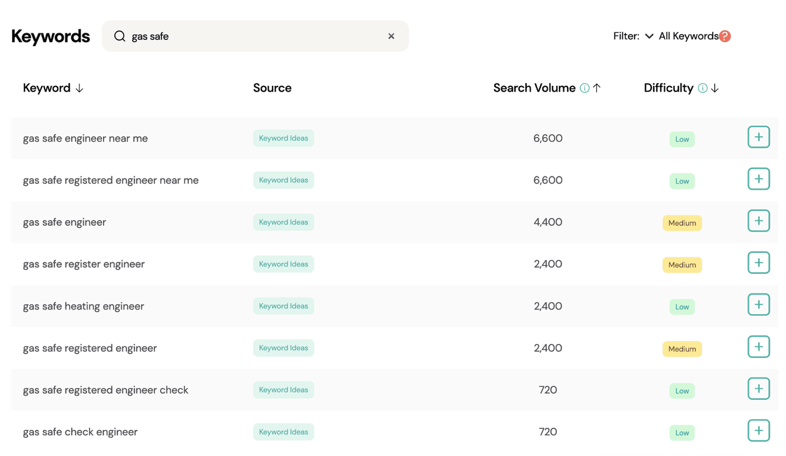
Task: Select 'gas safe registered engineer check' text
Action: pos(106,390)
